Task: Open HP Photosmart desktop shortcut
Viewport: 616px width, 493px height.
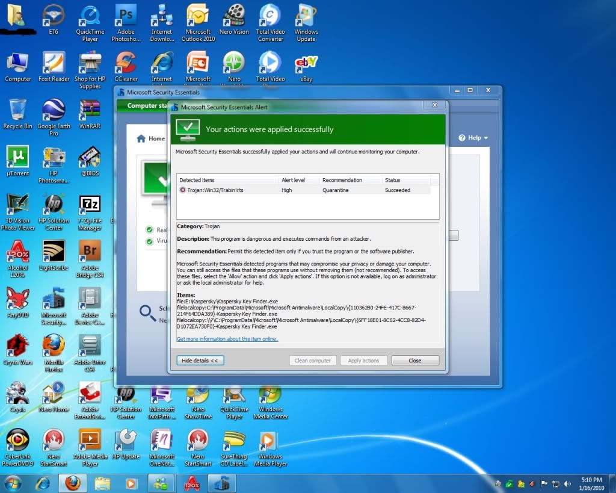Action: tap(54, 164)
